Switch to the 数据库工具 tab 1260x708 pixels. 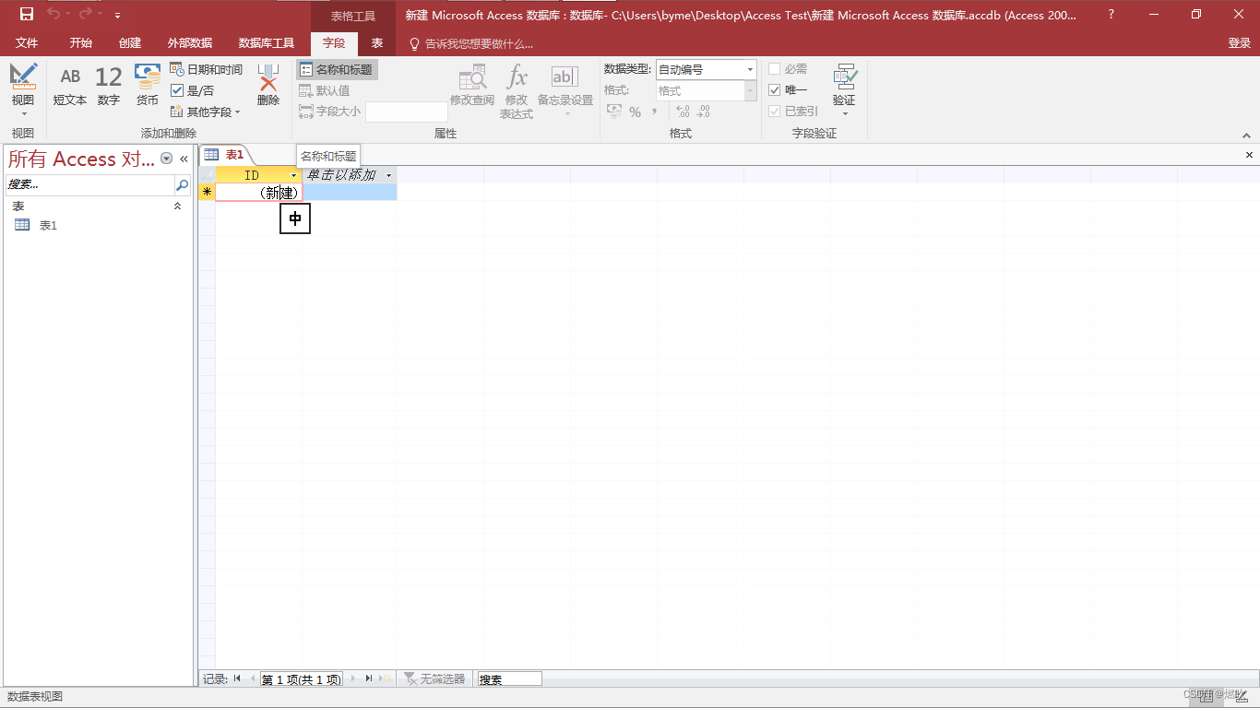pyautogui.click(x=267, y=43)
